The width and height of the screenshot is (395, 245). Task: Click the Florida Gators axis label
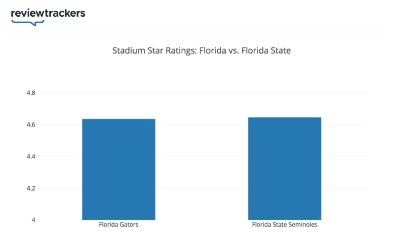pos(118,225)
